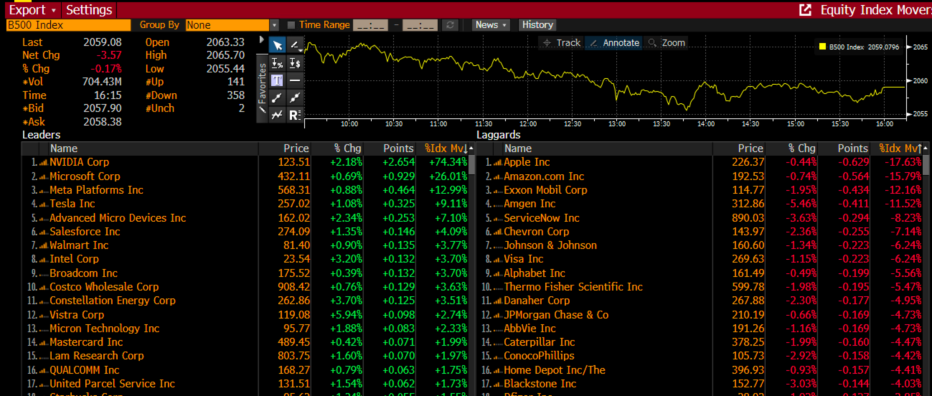Open Thermo Fisher Scientific Inc row
932x396 pixels.
click(x=573, y=287)
